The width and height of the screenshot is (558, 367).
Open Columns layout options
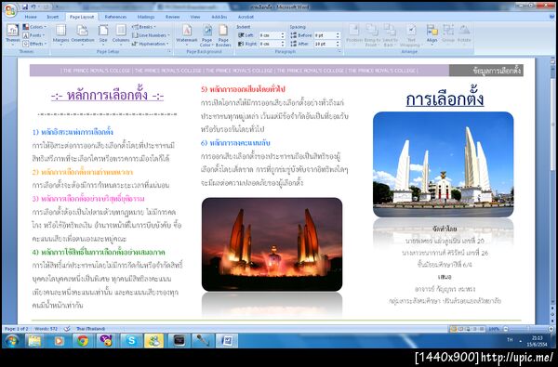[x=121, y=34]
